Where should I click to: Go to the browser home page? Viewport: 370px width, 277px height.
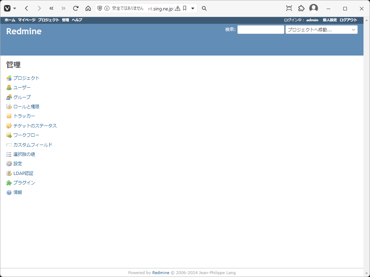pyautogui.click(x=88, y=9)
